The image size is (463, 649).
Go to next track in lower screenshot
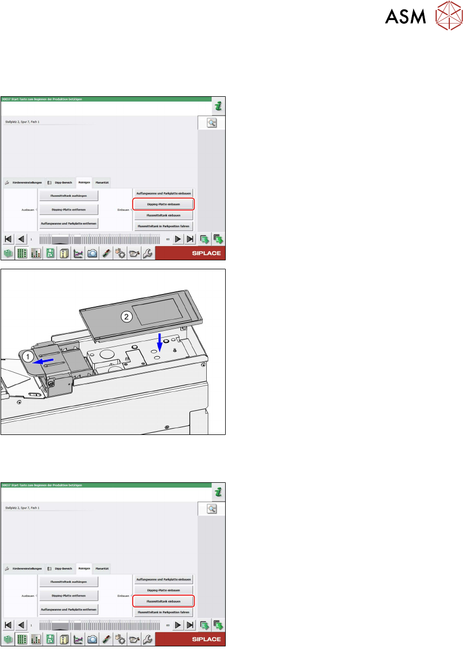tap(178, 625)
